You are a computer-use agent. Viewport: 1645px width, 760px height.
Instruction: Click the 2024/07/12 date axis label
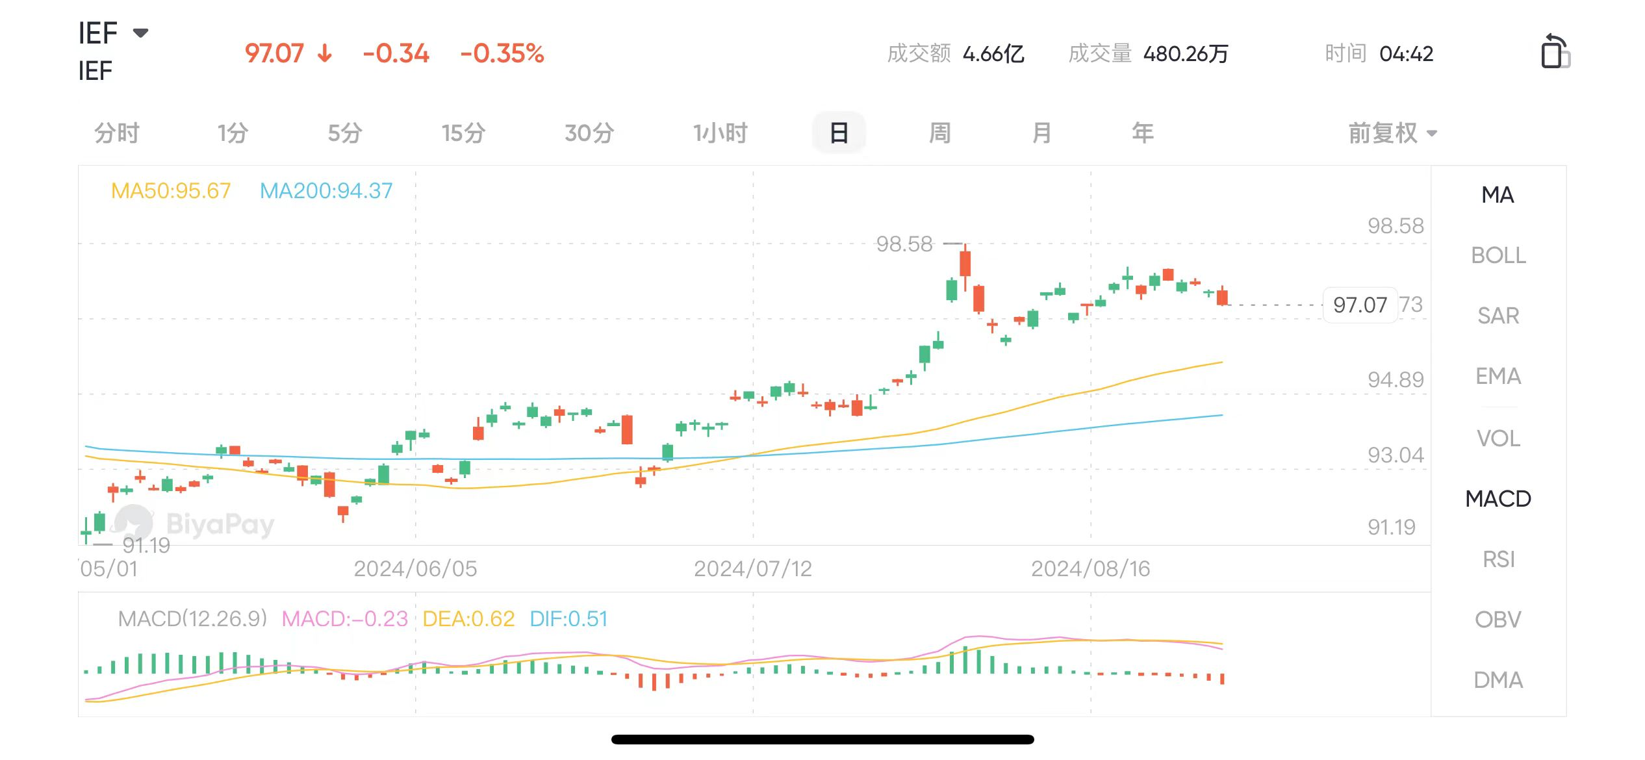click(x=753, y=569)
